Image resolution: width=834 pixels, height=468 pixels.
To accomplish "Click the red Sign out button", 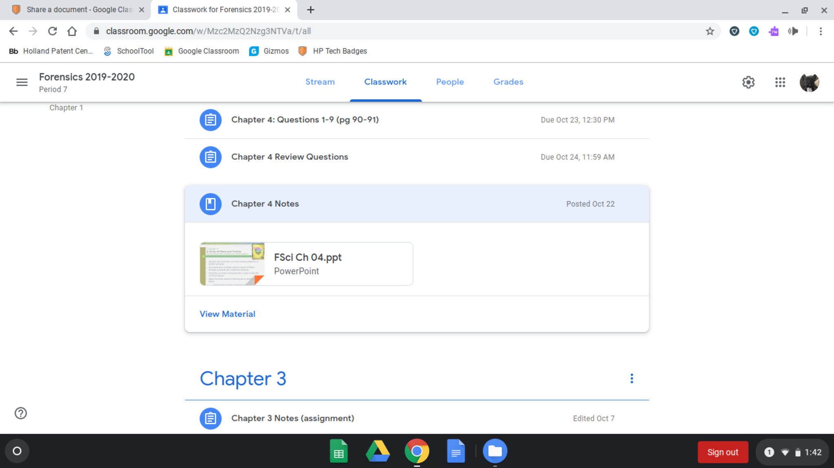I will click(722, 452).
